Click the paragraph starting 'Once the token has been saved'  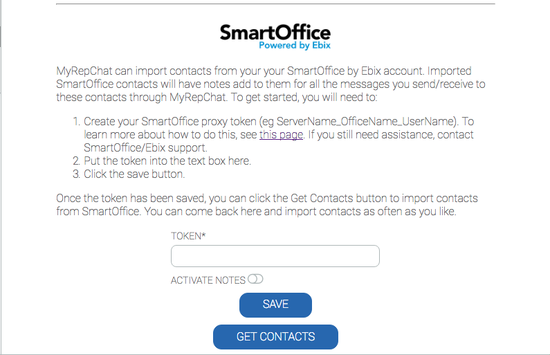[x=267, y=205]
